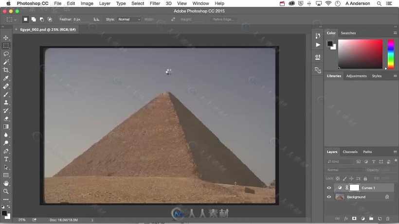The width and height of the screenshot is (399, 224).
Task: Add a layer mask
Action: (354, 219)
